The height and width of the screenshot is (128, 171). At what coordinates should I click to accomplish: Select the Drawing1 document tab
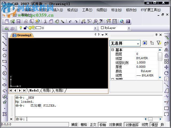(22, 35)
